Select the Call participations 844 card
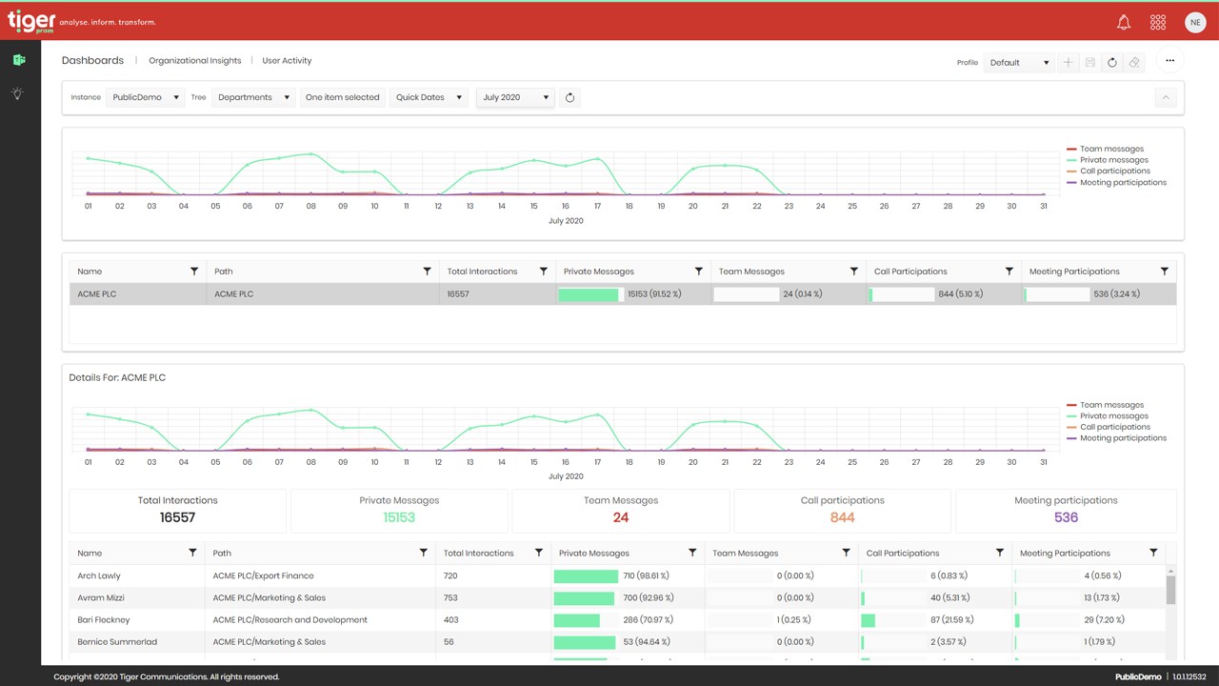Screen dimensions: 1219x686 coord(843,511)
